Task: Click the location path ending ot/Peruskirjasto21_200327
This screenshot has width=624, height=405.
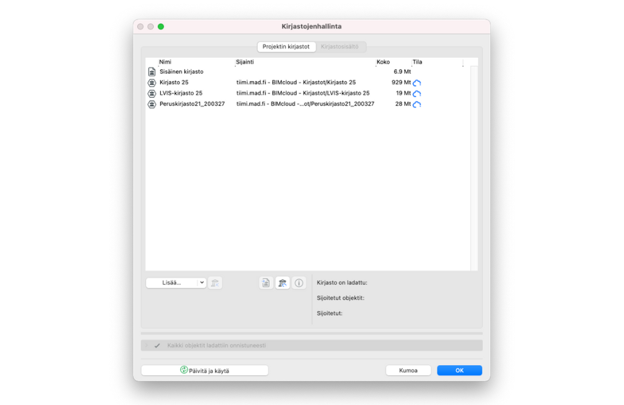Action: (x=305, y=103)
